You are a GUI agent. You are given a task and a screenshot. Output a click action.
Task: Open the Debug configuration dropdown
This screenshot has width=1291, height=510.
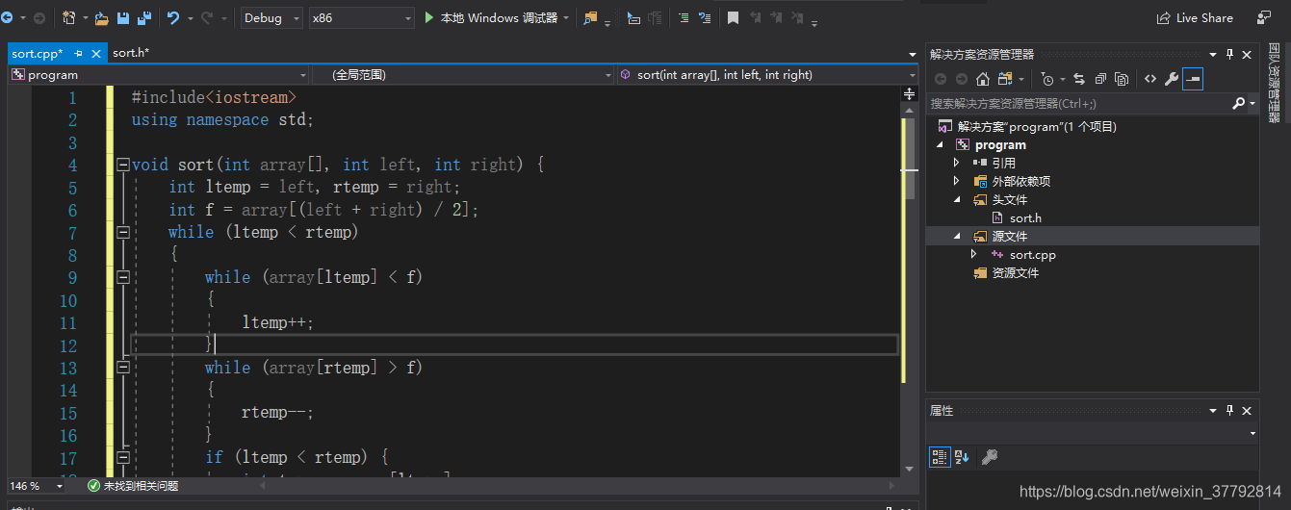coord(271,18)
